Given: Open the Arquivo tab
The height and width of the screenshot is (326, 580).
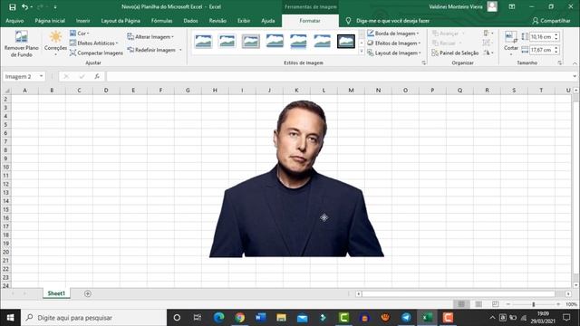Looking at the screenshot, I should point(14,21).
